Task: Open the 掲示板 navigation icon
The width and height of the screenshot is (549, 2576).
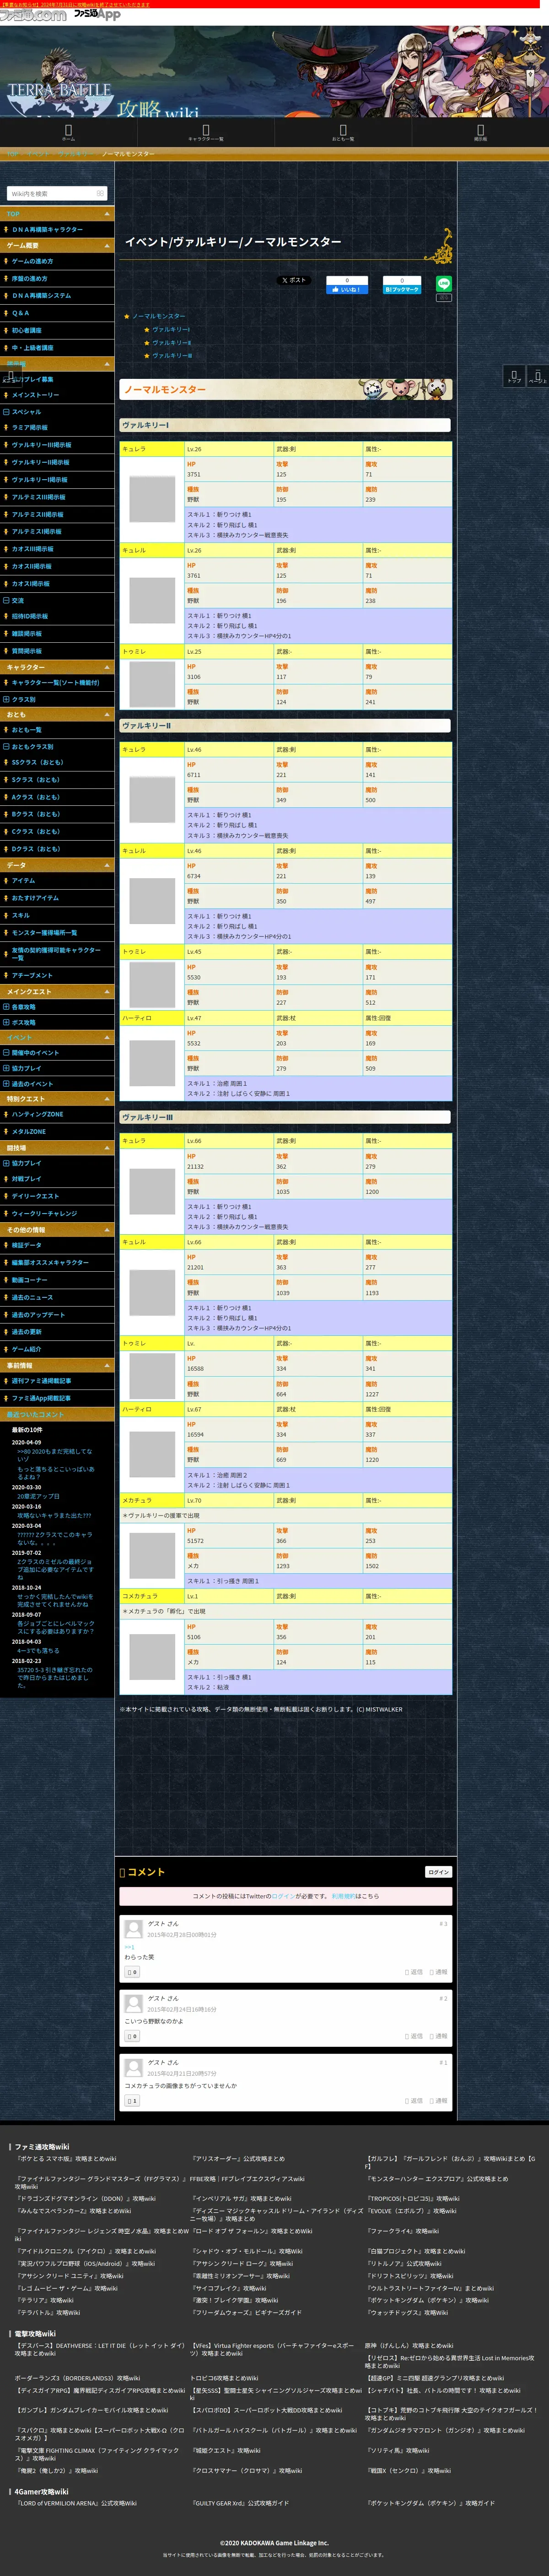Action: point(480,131)
